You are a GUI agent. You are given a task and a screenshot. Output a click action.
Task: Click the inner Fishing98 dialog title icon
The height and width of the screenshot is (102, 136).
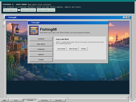(30, 23)
